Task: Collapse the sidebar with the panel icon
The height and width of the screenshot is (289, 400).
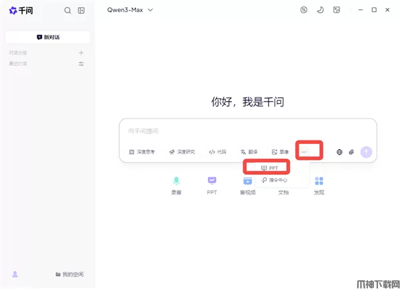Action: 81,11
